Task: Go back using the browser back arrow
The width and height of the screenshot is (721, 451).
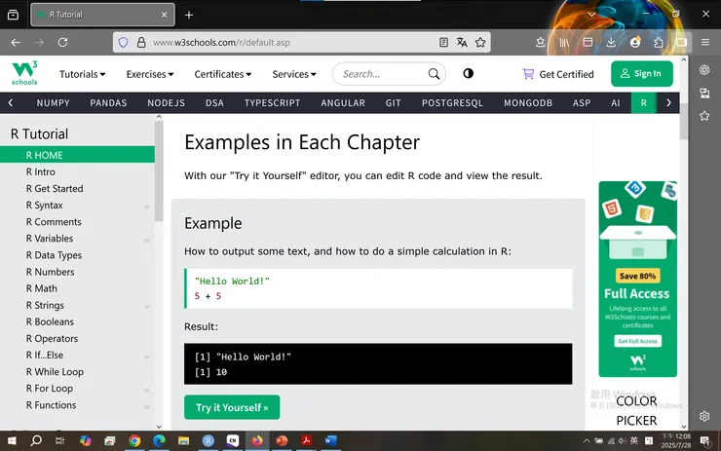Action: tap(16, 42)
